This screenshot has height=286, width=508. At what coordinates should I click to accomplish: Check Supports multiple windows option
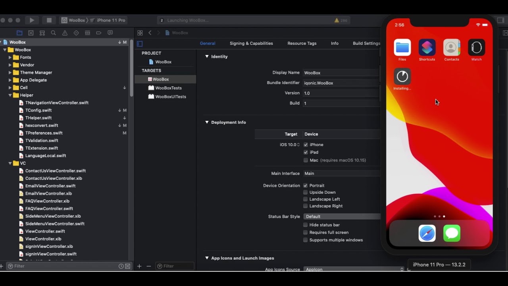click(305, 240)
